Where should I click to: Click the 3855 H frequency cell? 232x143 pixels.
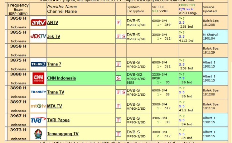pos(18,36)
